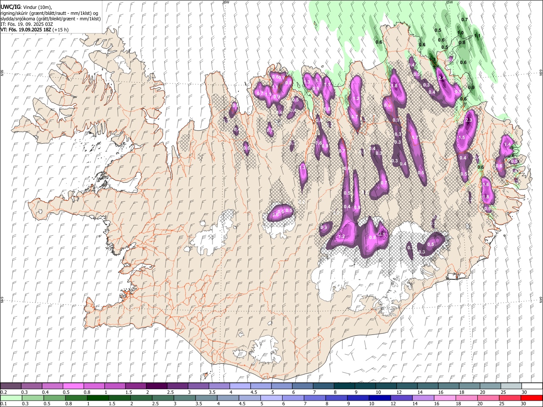Image resolution: width=543 pixels, height=407 pixels.
Task: Select the bright red swatch at 30 in rain legend
Action: 532,398
